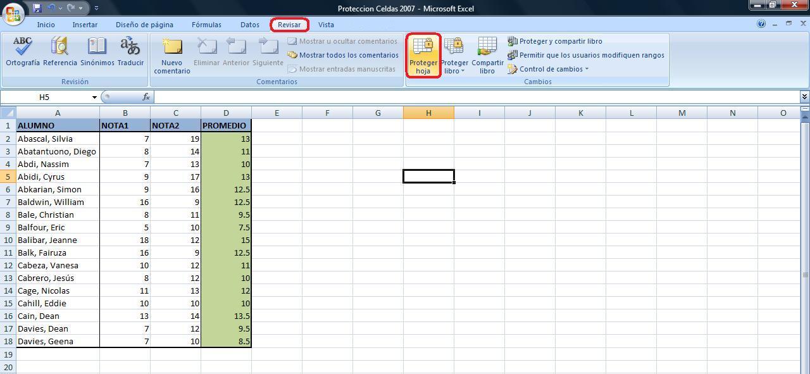Toggle Mostrar todos los comentarios
This screenshot has width=810, height=374.
[x=343, y=55]
